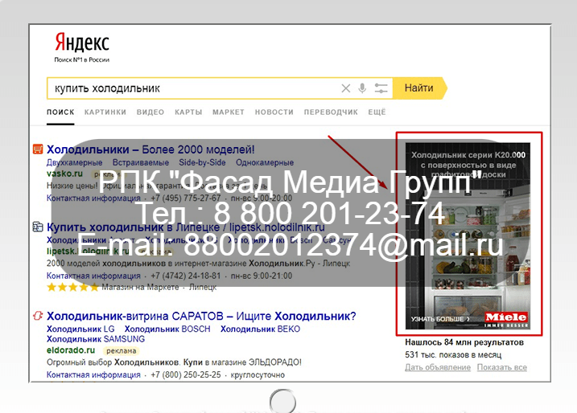Switch to the Картинки tab

click(x=105, y=112)
